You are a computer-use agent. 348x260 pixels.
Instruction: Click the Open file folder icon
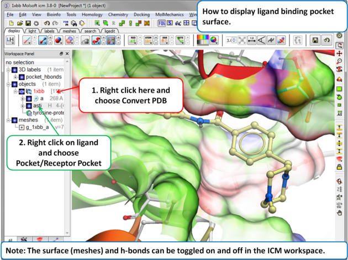20,24
